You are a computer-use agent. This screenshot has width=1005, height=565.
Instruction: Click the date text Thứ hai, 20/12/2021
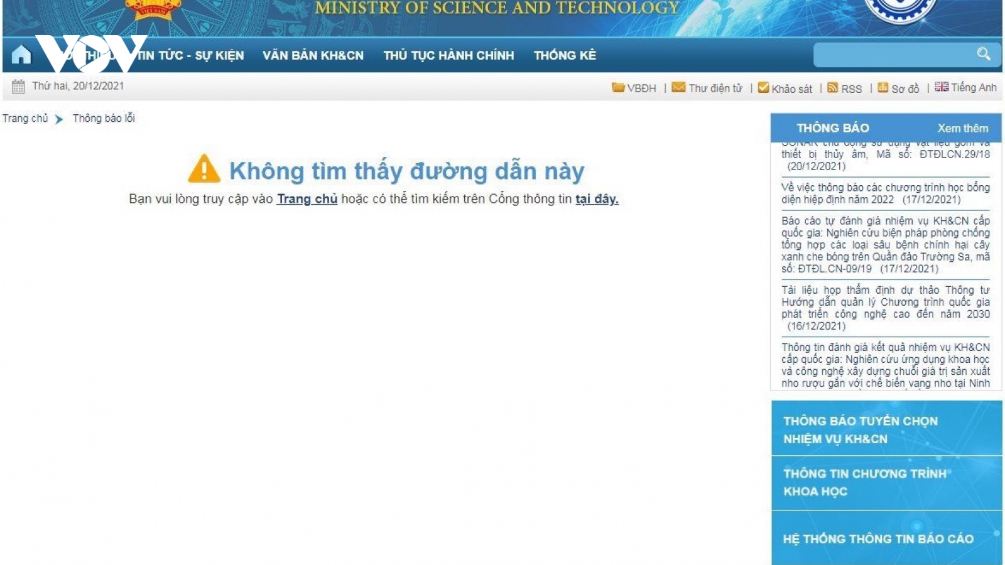click(x=78, y=86)
